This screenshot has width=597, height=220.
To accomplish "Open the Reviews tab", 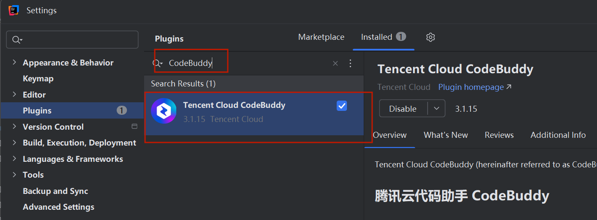I will coord(499,135).
